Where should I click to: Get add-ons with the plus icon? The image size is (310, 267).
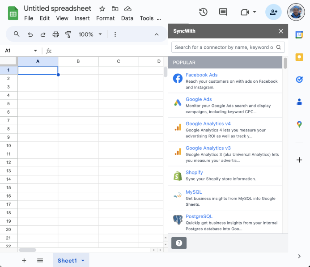[x=299, y=160]
